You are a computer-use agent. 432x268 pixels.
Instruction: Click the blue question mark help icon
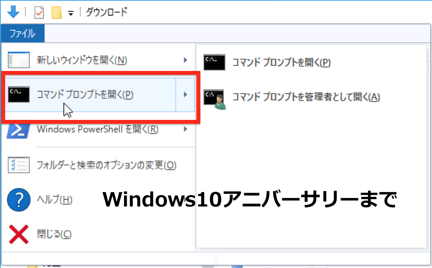pos(18,200)
